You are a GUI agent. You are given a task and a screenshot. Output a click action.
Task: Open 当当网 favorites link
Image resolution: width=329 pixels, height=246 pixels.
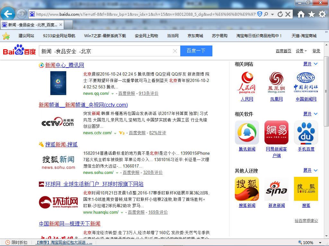click(x=173, y=36)
